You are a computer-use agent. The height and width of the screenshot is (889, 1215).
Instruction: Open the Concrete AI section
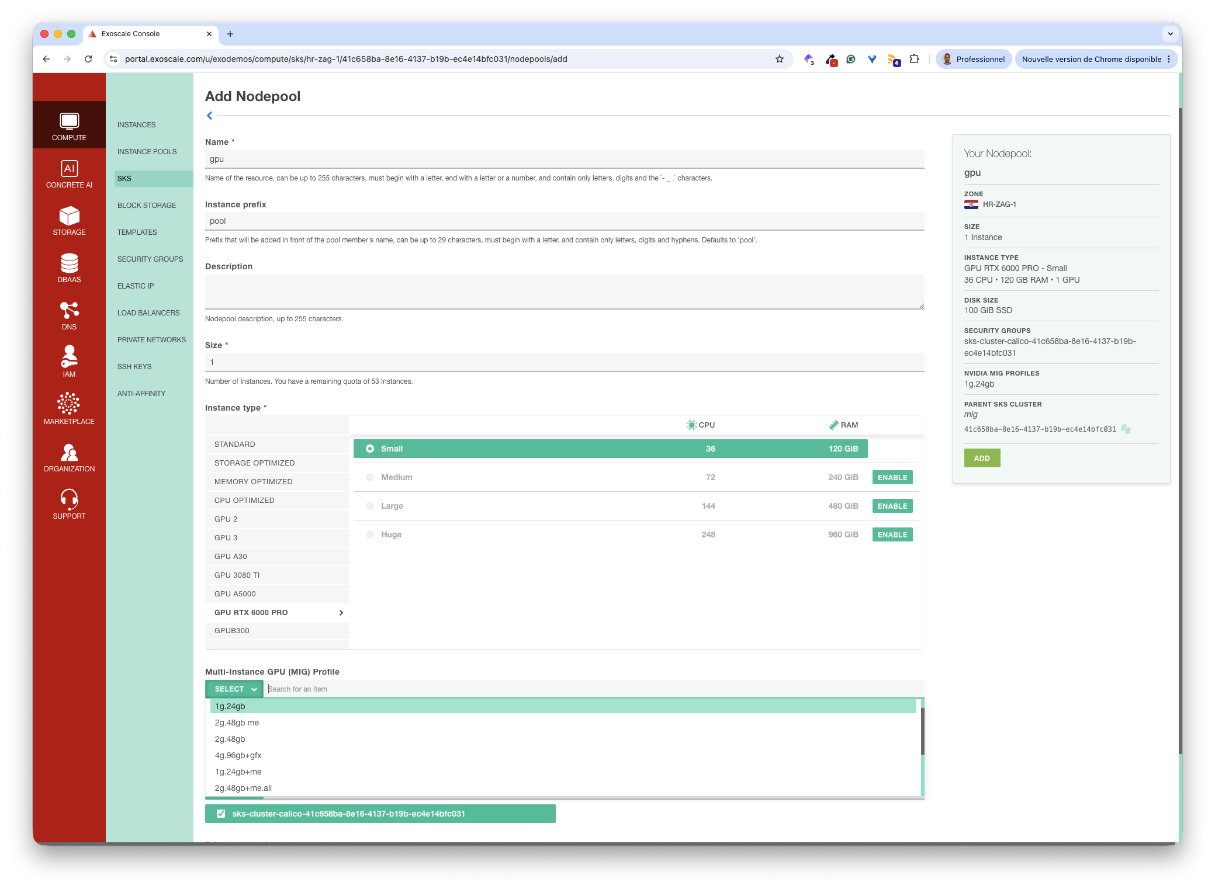pyautogui.click(x=69, y=173)
